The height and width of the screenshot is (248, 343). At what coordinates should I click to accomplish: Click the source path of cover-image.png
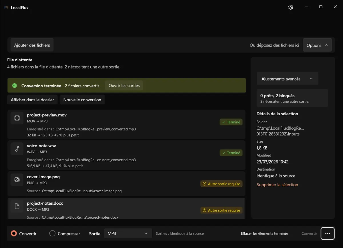(82, 191)
